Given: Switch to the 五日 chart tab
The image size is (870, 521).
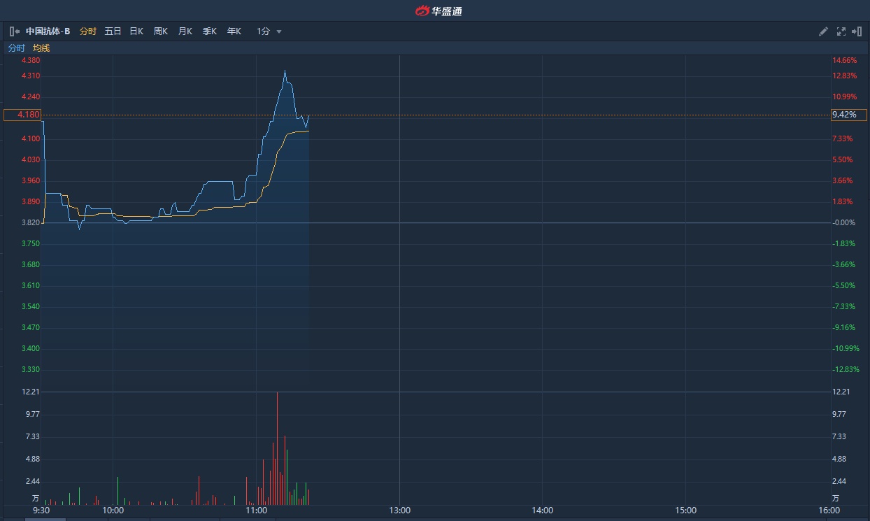Looking at the screenshot, I should coord(113,31).
